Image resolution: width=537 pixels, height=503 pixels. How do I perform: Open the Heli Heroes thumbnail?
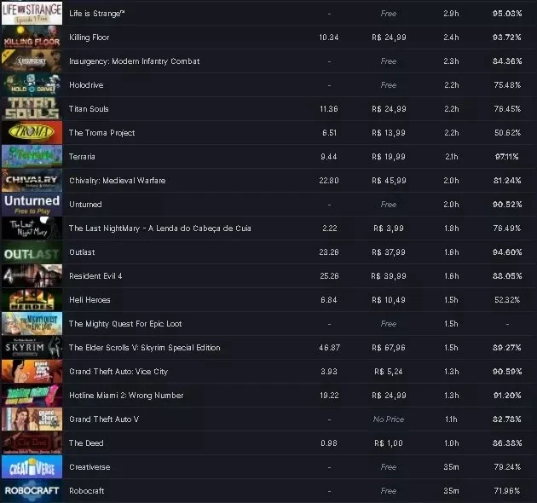point(32,299)
